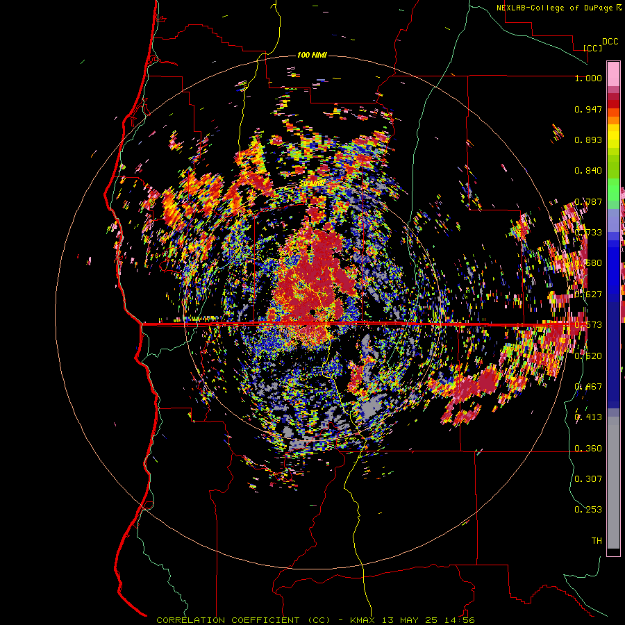Click the 100 NMI range ring label

pyautogui.click(x=312, y=55)
